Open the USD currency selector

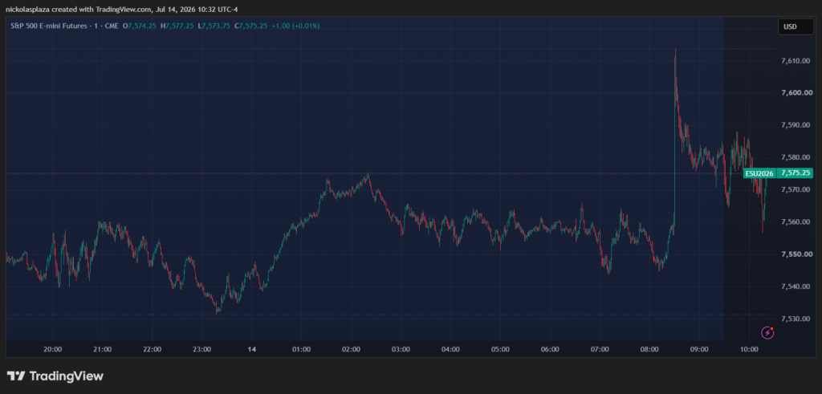pos(796,26)
